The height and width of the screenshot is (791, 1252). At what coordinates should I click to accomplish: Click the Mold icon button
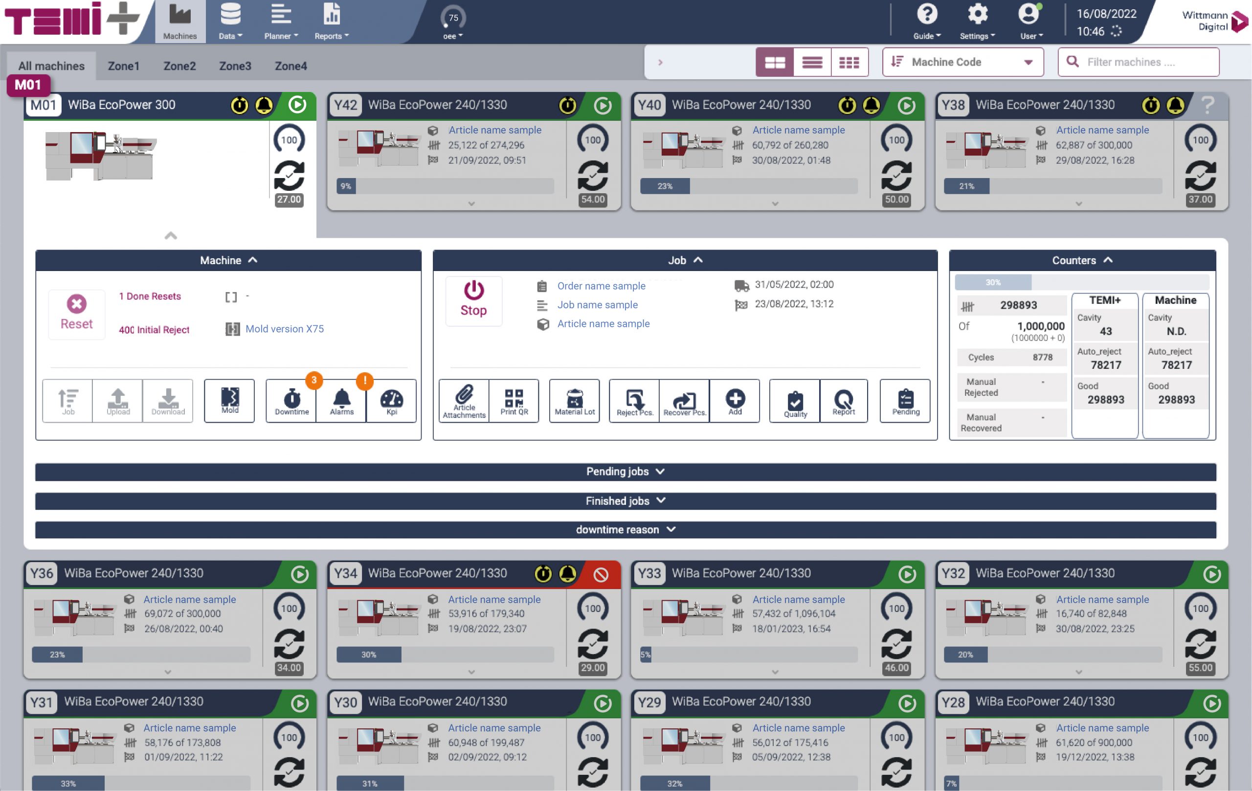[229, 401]
